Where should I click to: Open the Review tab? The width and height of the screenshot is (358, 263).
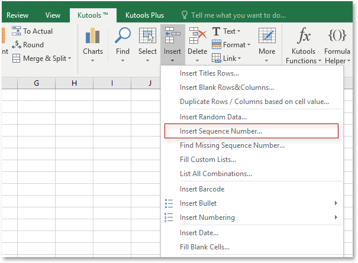point(17,15)
